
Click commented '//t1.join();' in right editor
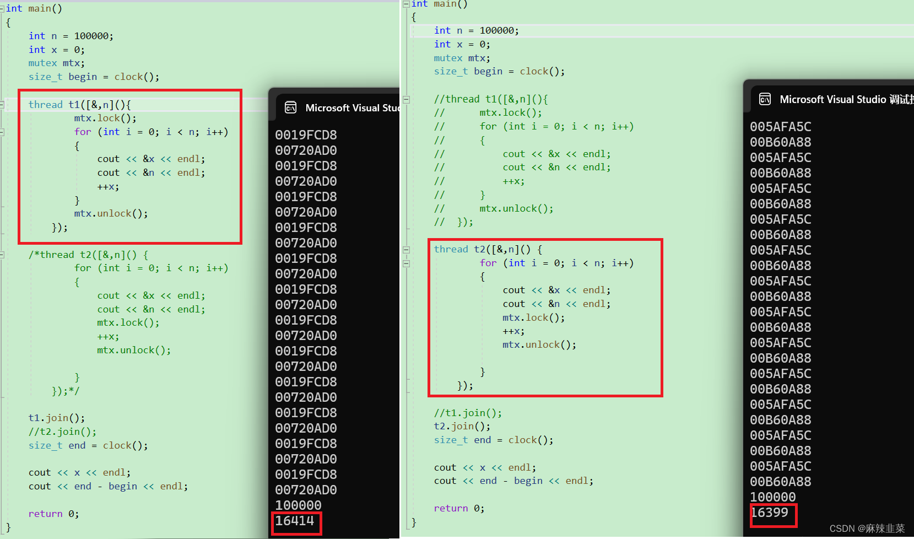[x=468, y=413]
